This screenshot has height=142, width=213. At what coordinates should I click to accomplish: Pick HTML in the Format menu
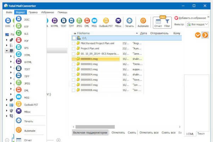coord(27,55)
